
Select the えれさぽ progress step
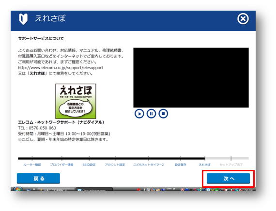point(204,165)
